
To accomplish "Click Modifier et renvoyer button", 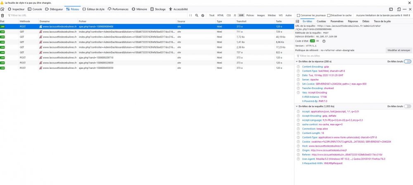I will (x=399, y=50).
